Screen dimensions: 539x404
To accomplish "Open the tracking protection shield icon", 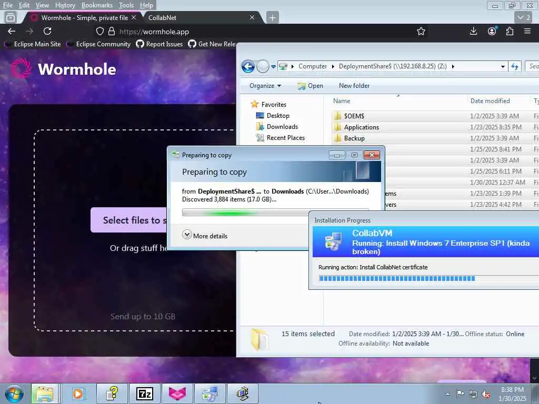I will (x=99, y=31).
